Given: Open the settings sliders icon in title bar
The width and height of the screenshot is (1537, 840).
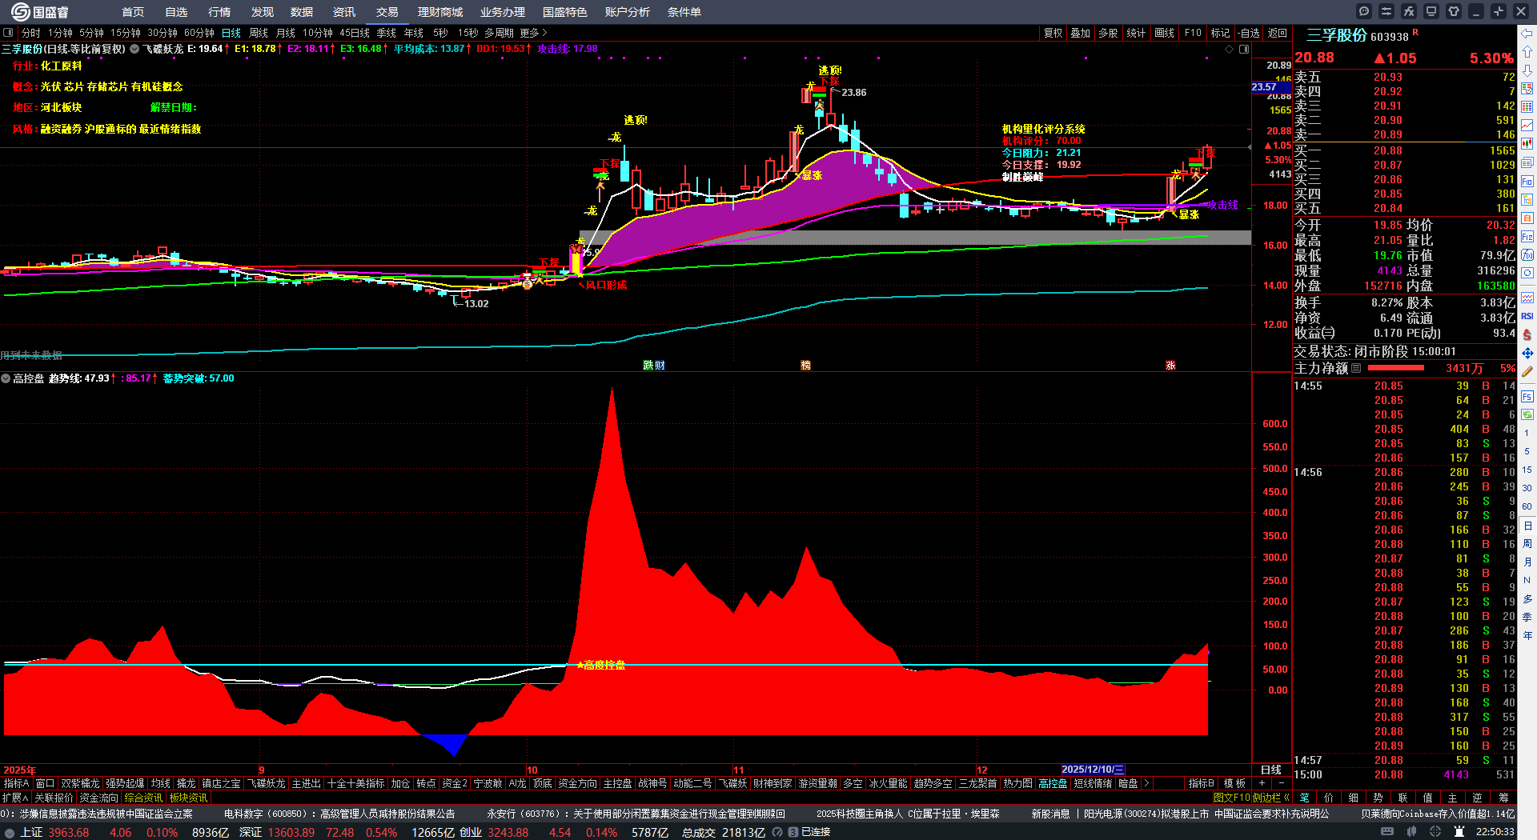Looking at the screenshot, I should coord(1387,11).
